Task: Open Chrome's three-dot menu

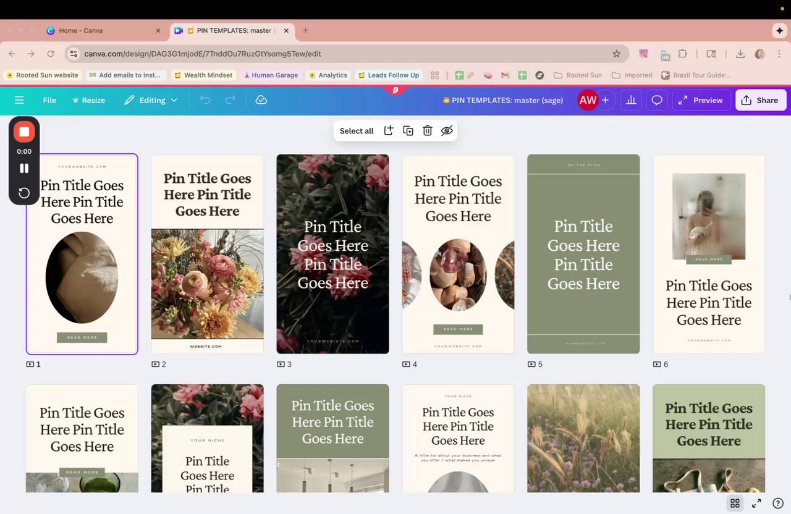Action: click(779, 54)
